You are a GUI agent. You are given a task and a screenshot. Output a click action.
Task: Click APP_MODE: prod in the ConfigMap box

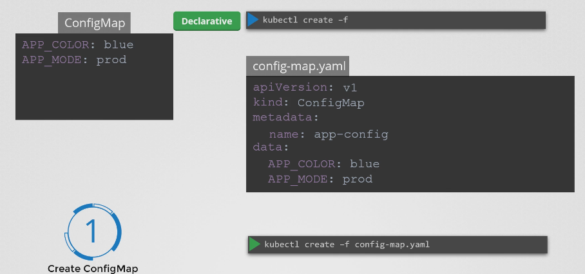pyautogui.click(x=74, y=60)
